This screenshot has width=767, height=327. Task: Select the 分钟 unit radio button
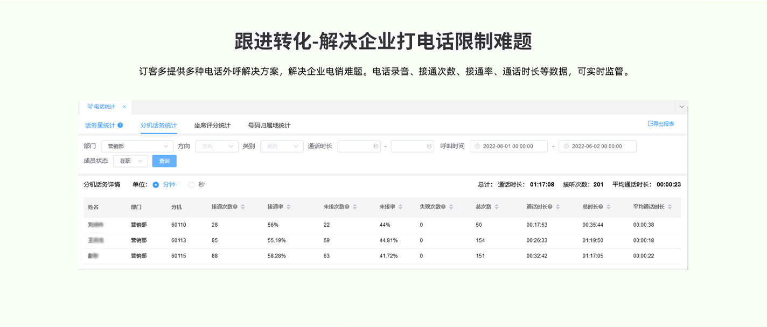156,185
